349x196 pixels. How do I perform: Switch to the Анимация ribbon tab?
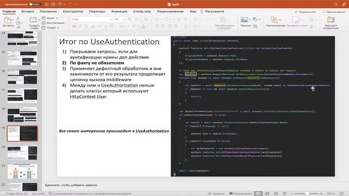[119, 11]
